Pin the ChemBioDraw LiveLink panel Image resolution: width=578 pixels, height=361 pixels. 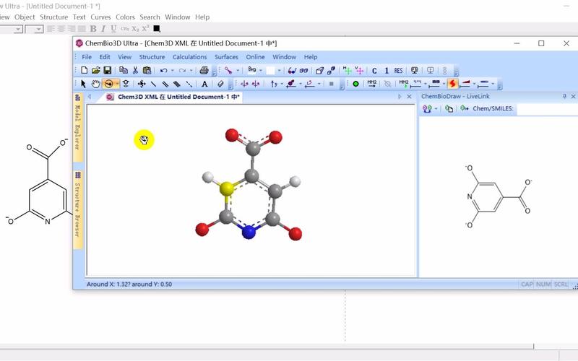pyautogui.click(x=564, y=97)
